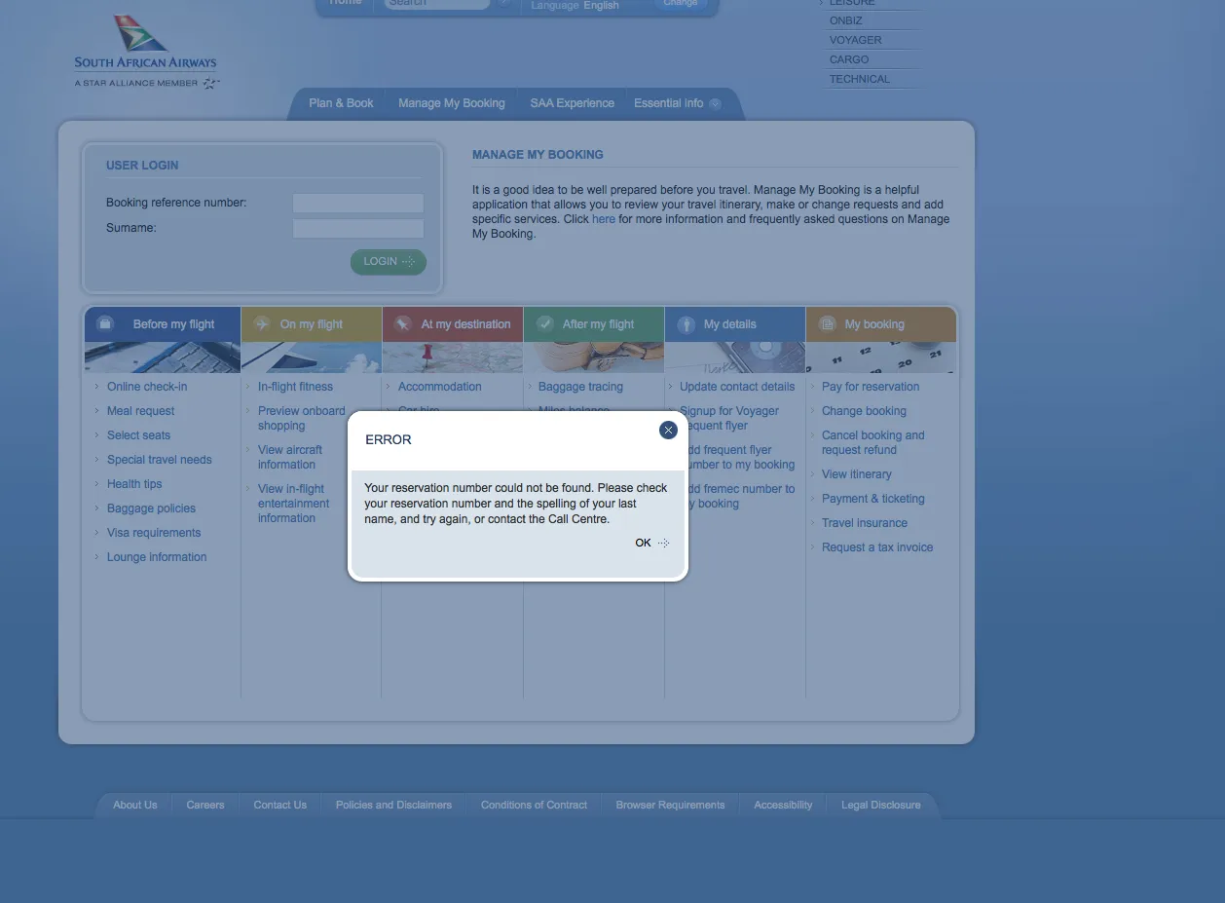Open the Visa requirements link
This screenshot has height=903, width=1225.
(154, 533)
